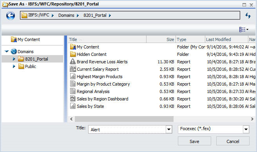This screenshot has height=152, width=257.
Task: Click the blue back arrow button
Action: tap(11, 16)
